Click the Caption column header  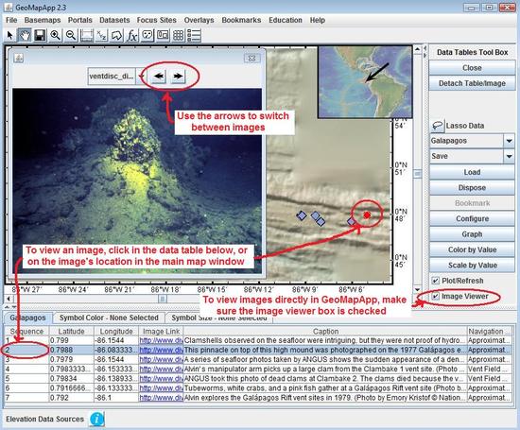(x=325, y=331)
